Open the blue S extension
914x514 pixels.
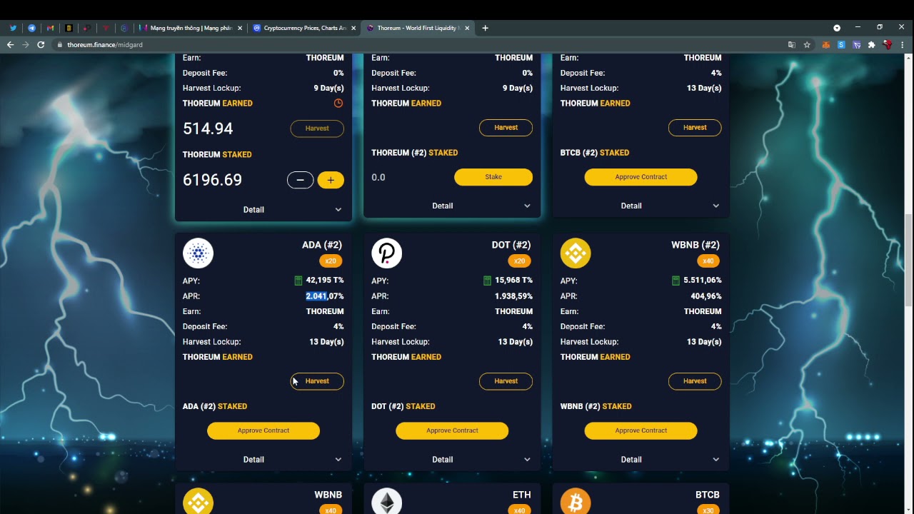click(x=841, y=44)
